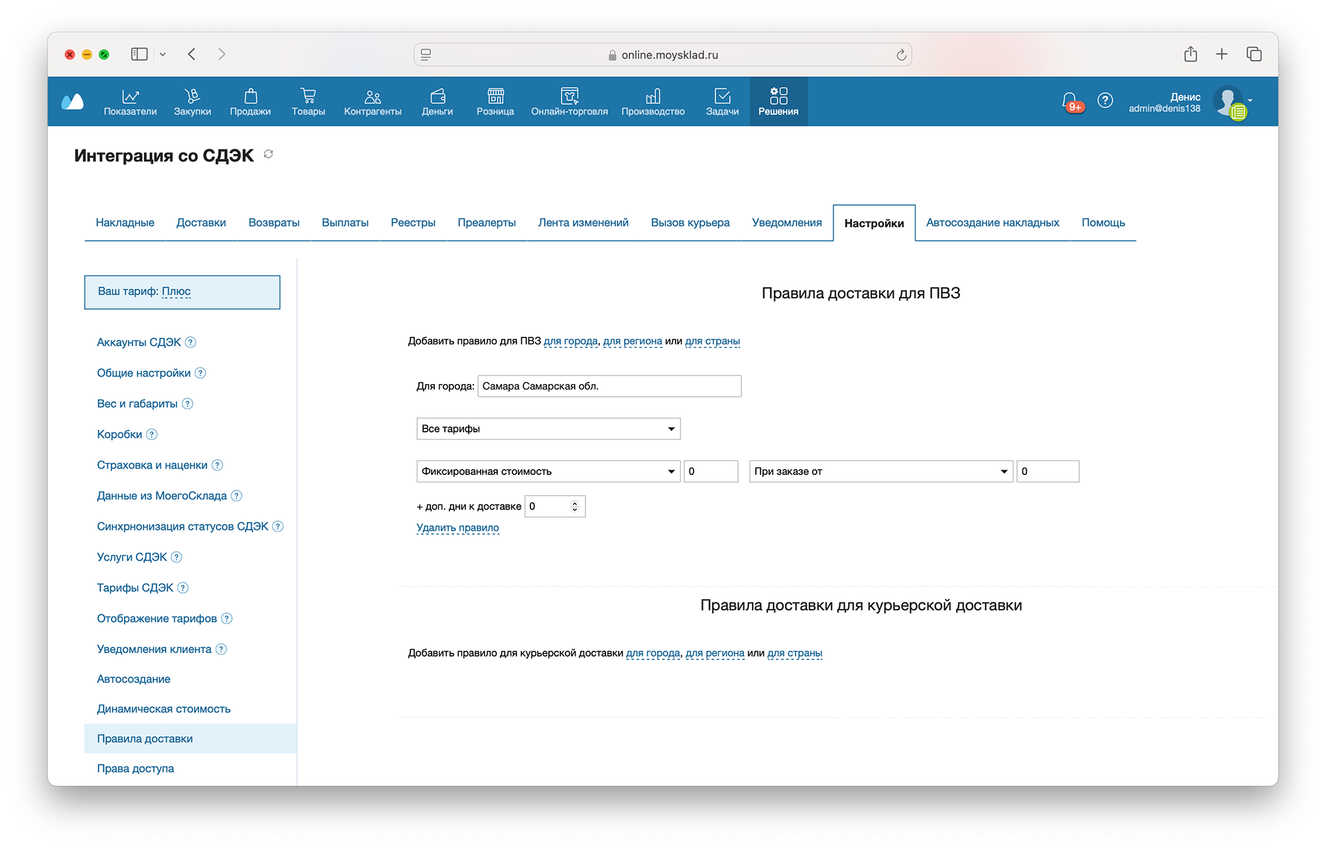Open Розница store icon
This screenshot has width=1326, height=849.
tap(495, 96)
